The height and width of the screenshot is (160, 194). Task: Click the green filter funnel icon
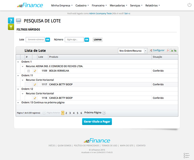pos(11,27)
